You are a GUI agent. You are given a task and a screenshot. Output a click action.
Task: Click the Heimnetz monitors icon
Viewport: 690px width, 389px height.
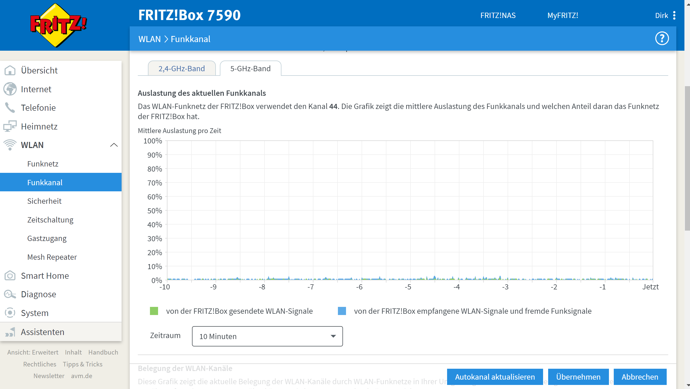[x=10, y=126]
